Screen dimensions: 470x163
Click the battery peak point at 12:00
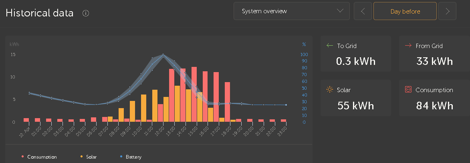163,54
